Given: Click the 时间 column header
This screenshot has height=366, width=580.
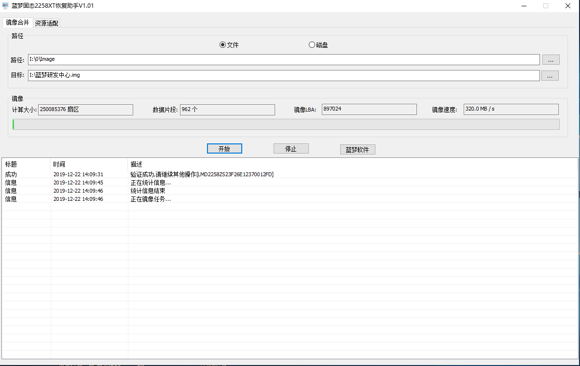Looking at the screenshot, I should (x=89, y=165).
